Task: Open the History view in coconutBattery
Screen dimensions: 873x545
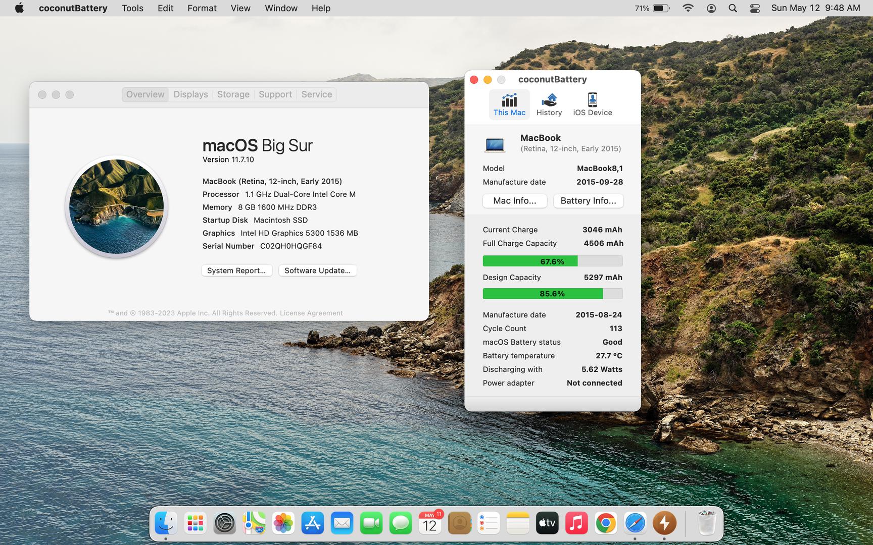Action: pyautogui.click(x=549, y=104)
